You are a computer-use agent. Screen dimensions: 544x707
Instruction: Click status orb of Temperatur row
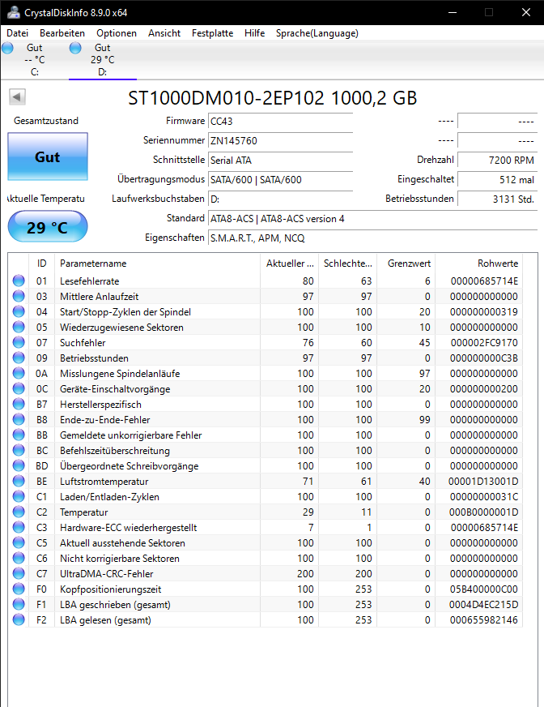19,512
